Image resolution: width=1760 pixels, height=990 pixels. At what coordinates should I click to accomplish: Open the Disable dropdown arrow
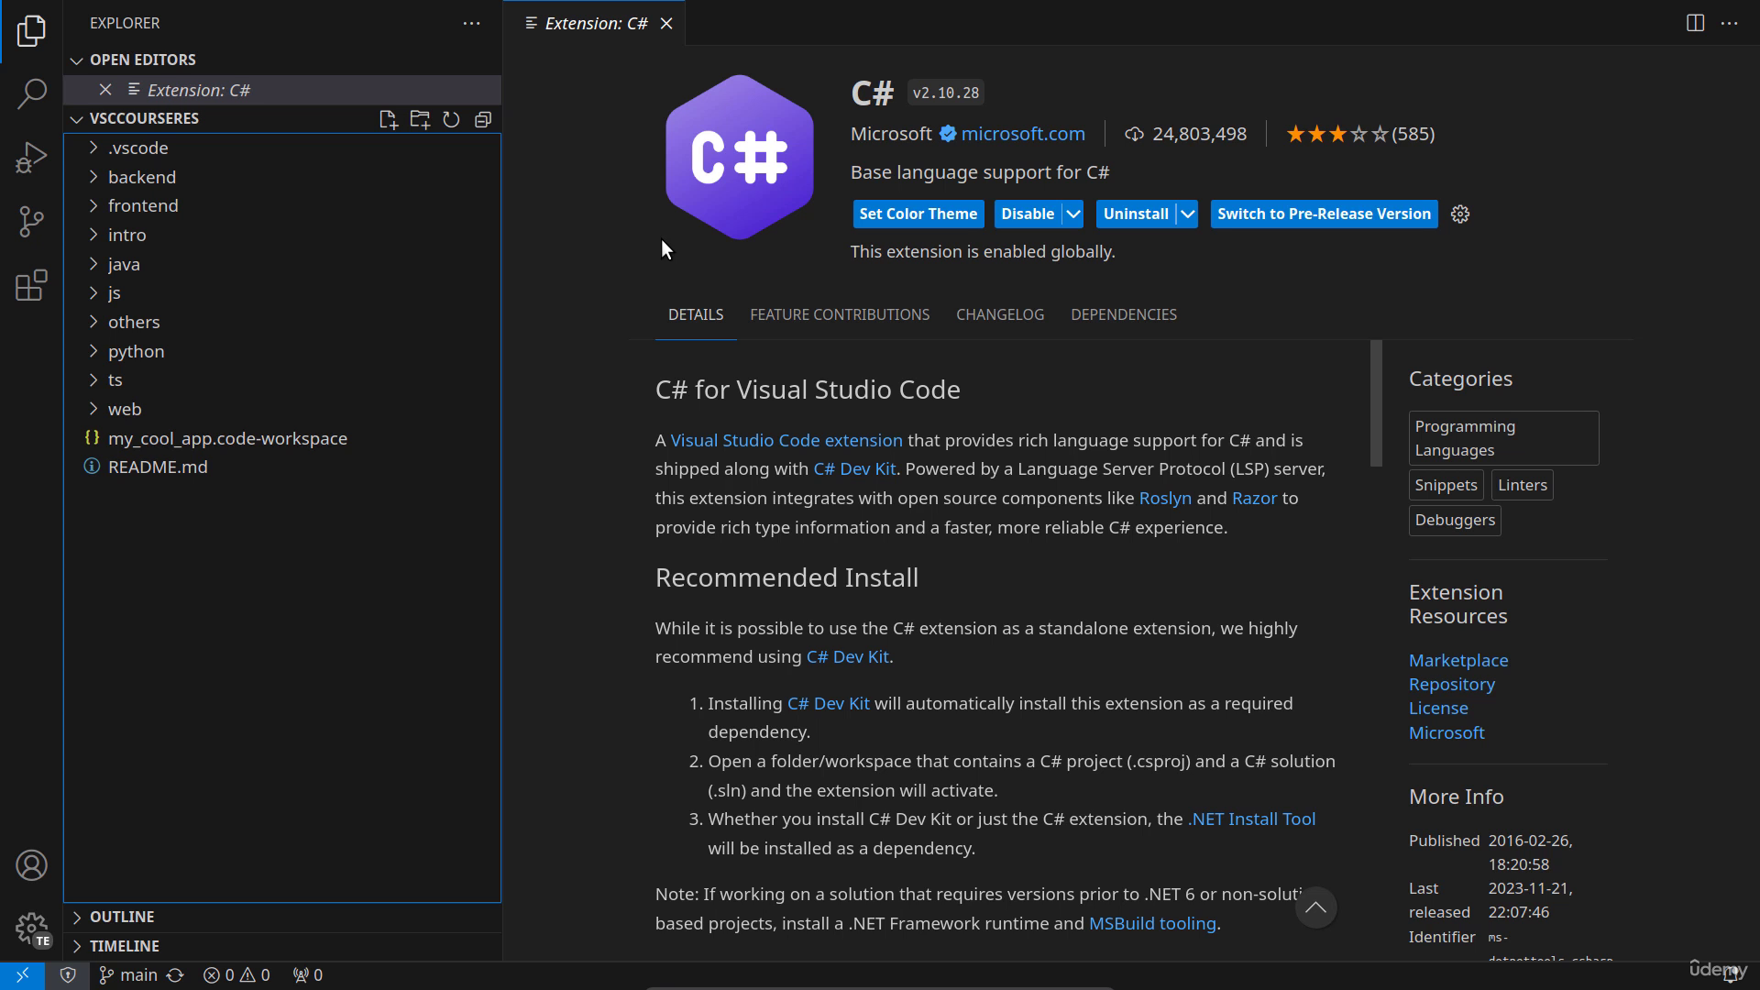(1073, 214)
